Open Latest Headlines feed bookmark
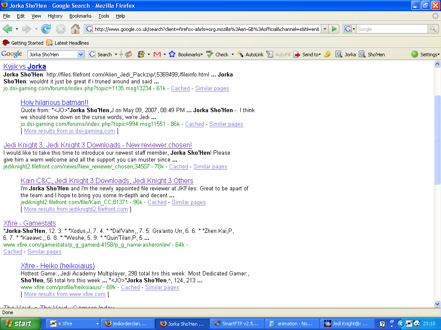The image size is (441, 330). point(68,43)
